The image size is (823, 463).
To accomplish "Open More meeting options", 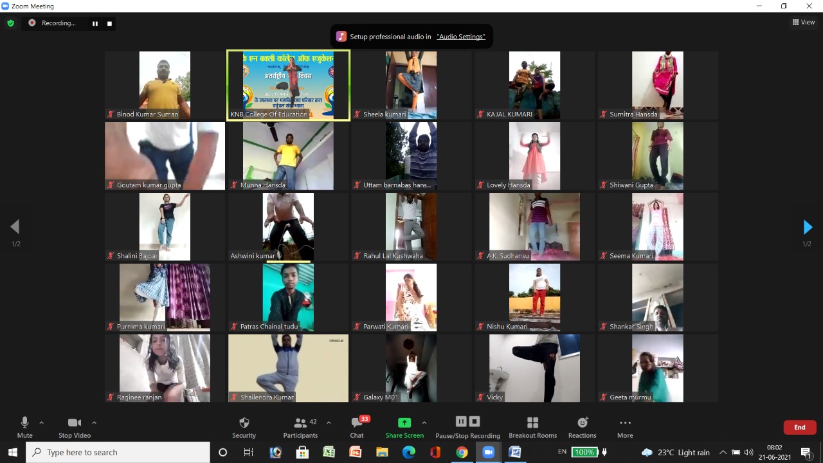I will pyautogui.click(x=624, y=427).
